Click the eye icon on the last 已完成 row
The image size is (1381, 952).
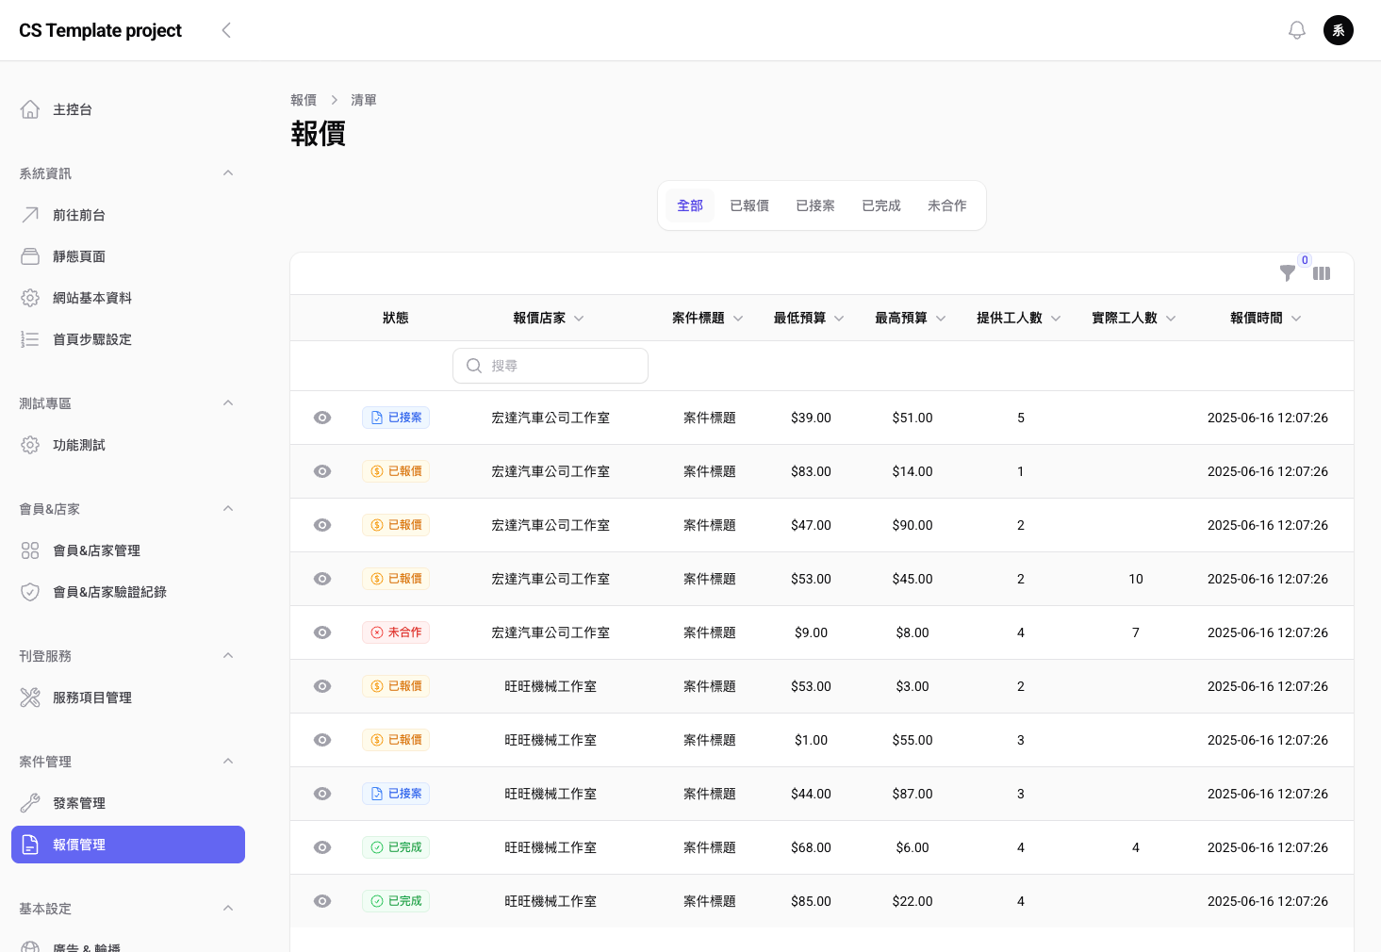[321, 900]
